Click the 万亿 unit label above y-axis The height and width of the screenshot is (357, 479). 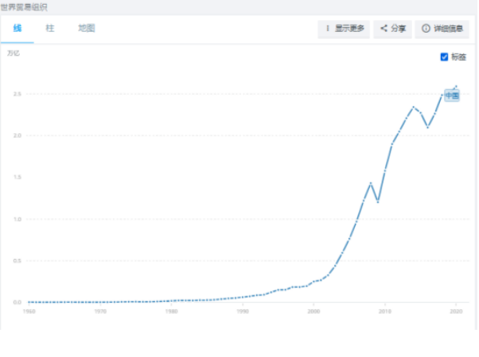click(x=14, y=53)
